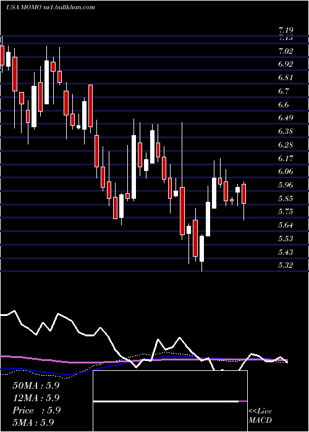Select the 5.43 price axis label
Image resolution: width=309 pixels, height=432 pixels.
click(x=286, y=252)
